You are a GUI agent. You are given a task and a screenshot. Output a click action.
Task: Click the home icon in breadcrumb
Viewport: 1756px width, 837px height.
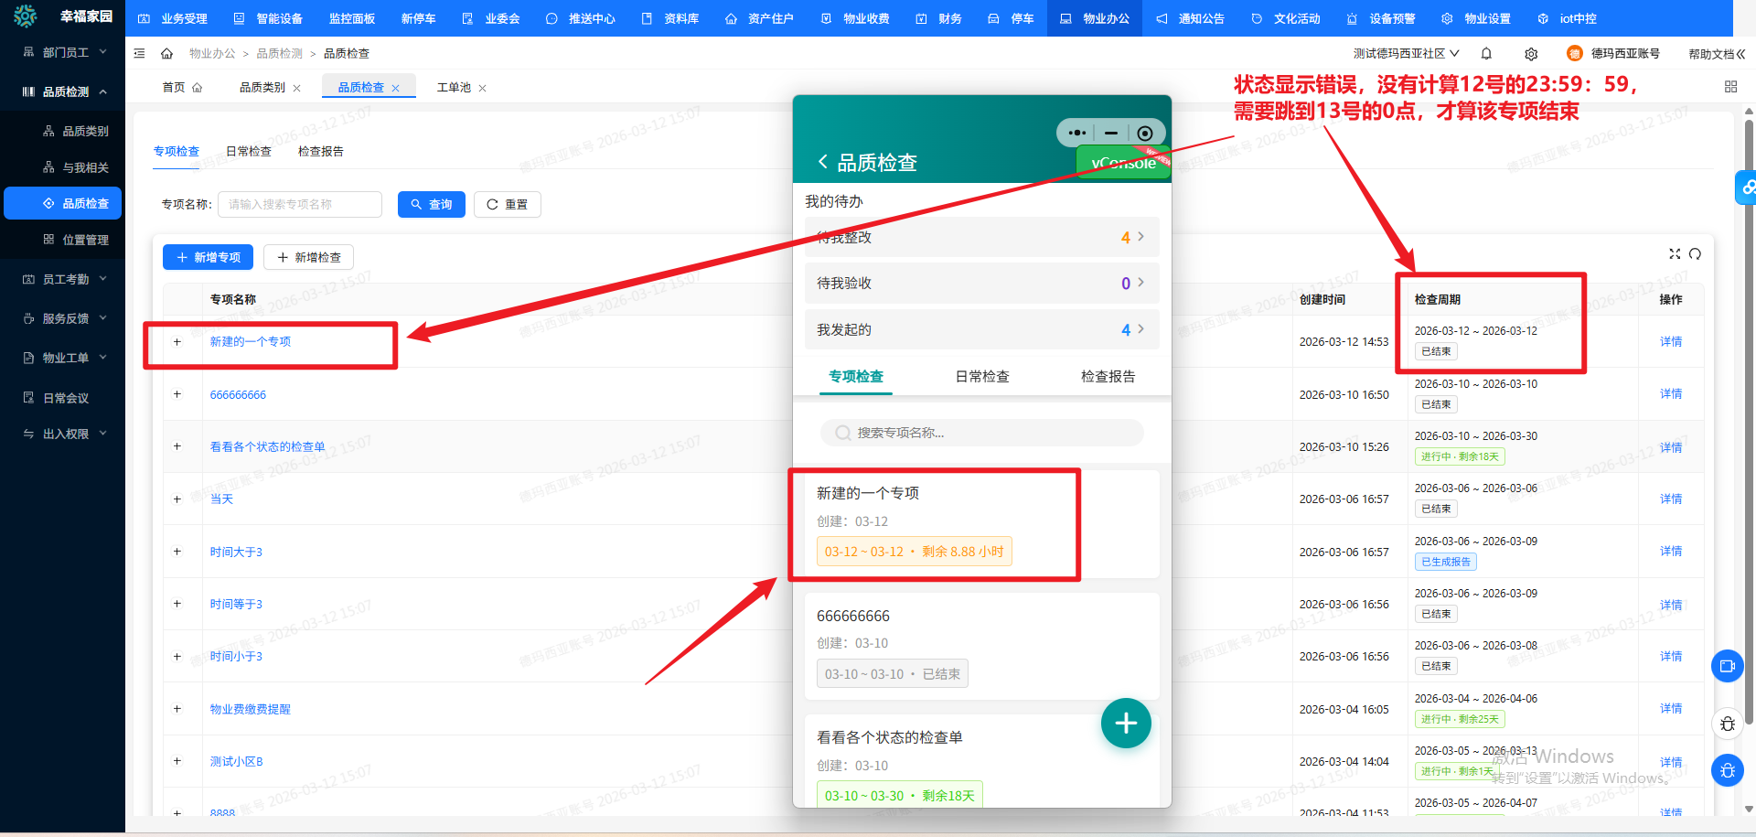pos(166,54)
